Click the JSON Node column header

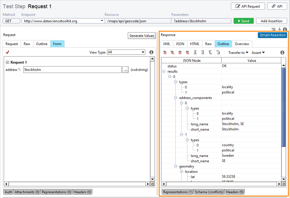click(x=191, y=60)
